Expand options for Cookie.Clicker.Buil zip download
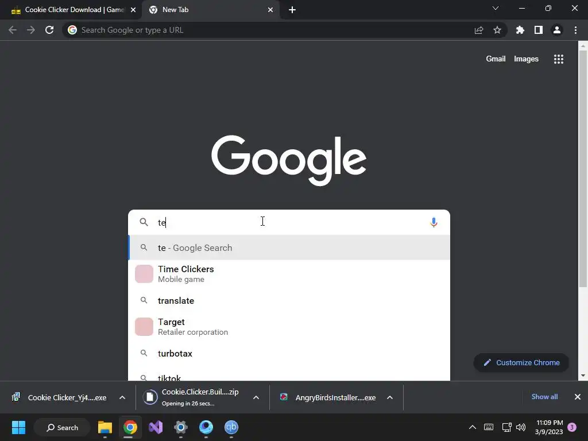 pyautogui.click(x=256, y=397)
